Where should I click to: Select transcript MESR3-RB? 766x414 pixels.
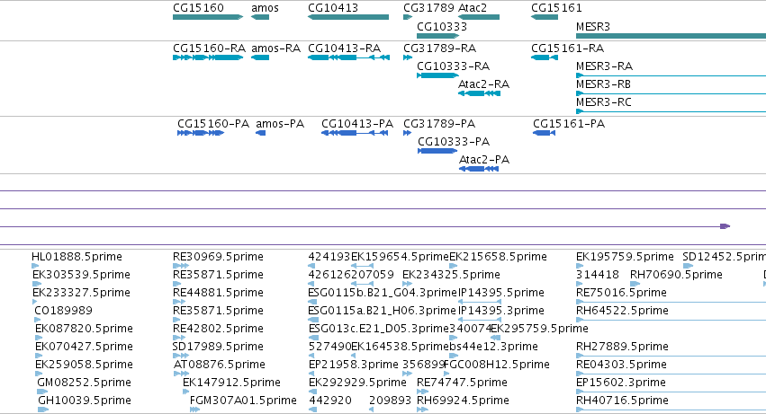click(603, 84)
